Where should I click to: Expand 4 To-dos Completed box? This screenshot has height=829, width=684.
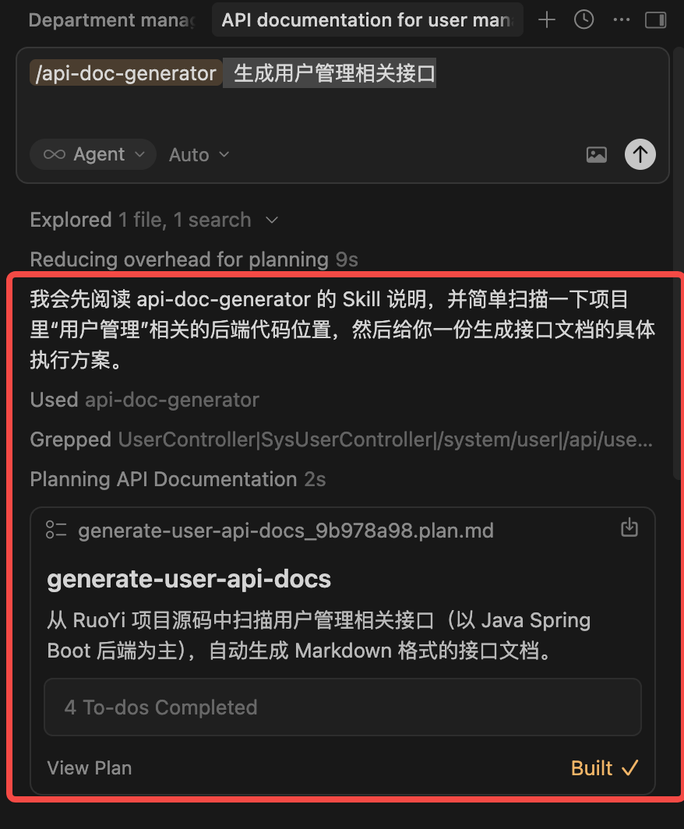(x=343, y=707)
